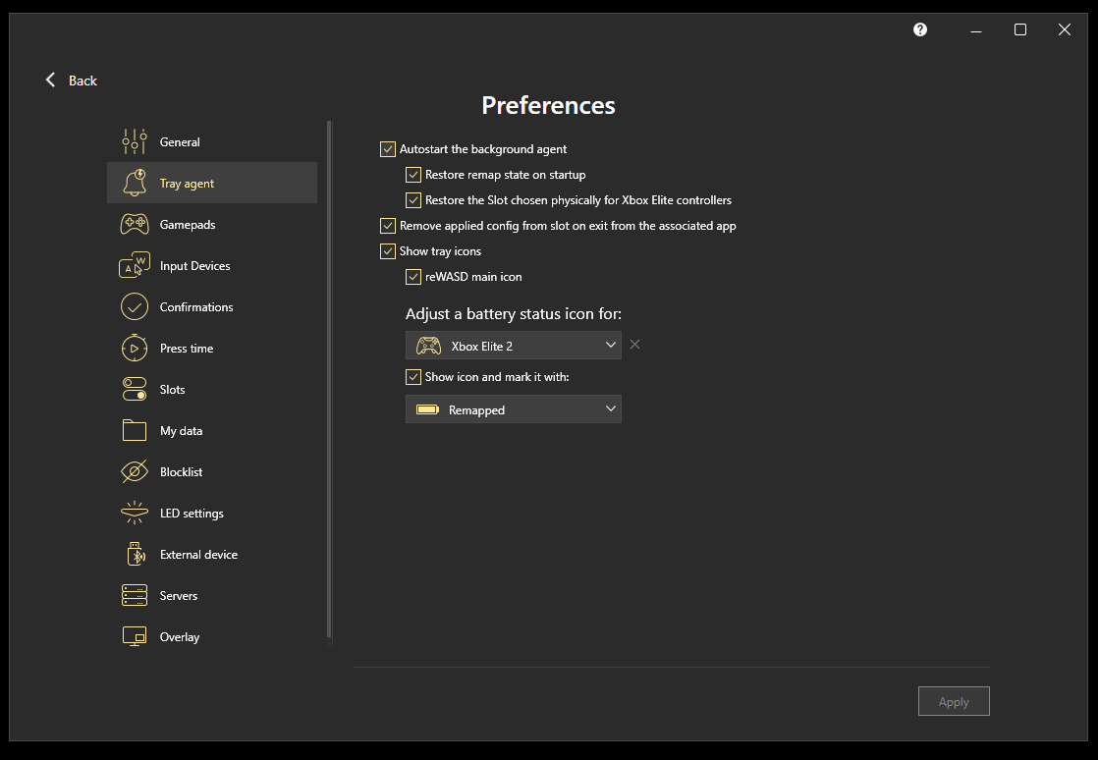Go Back from Preferences
This screenshot has width=1098, height=760.
[72, 81]
